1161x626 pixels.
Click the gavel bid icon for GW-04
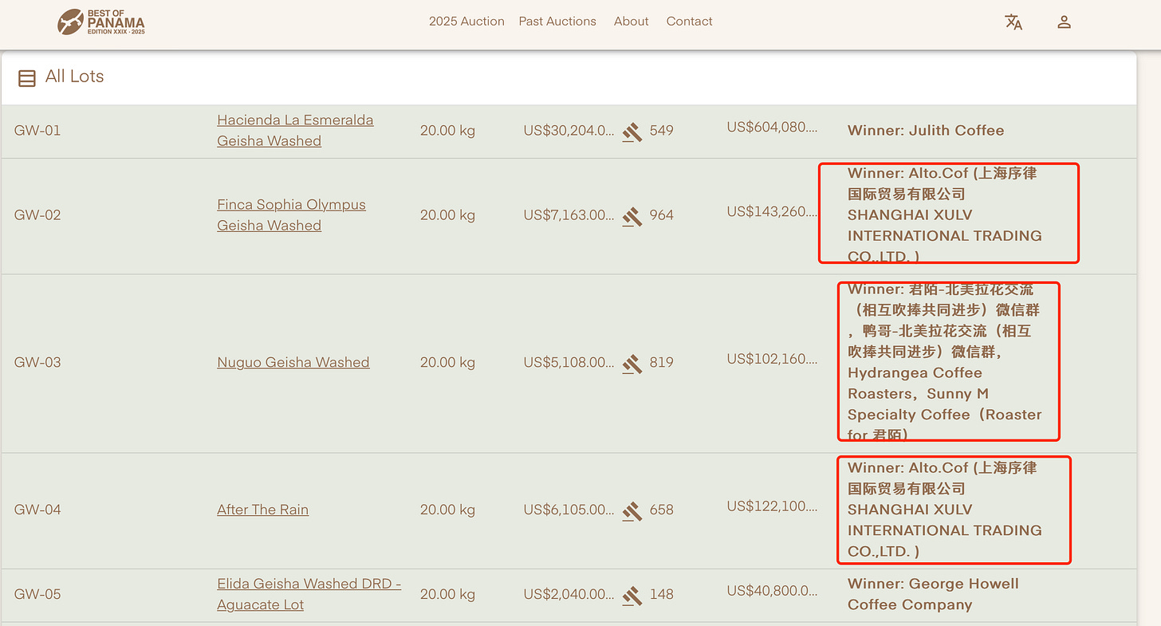tap(632, 511)
